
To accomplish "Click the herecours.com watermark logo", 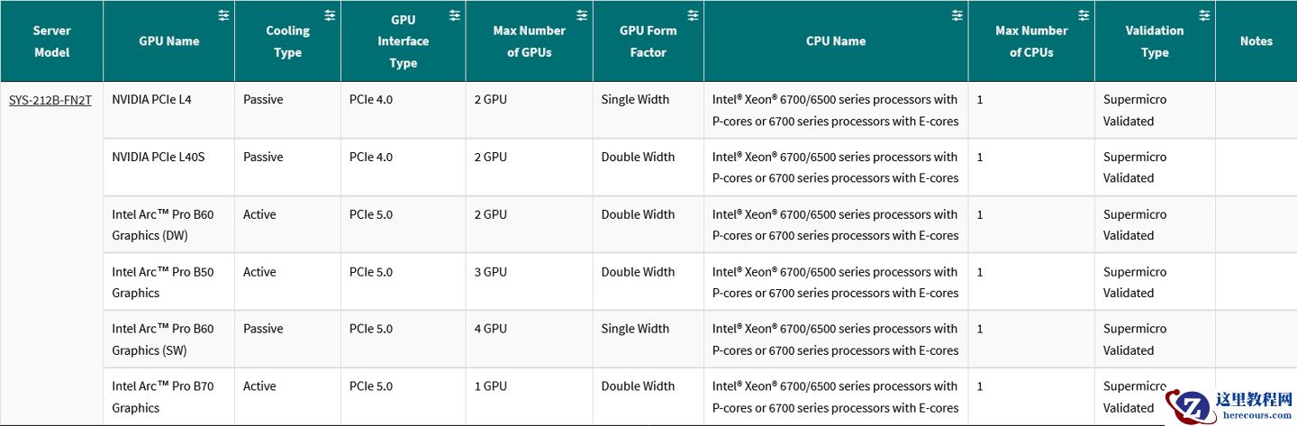I will pyautogui.click(x=1229, y=405).
